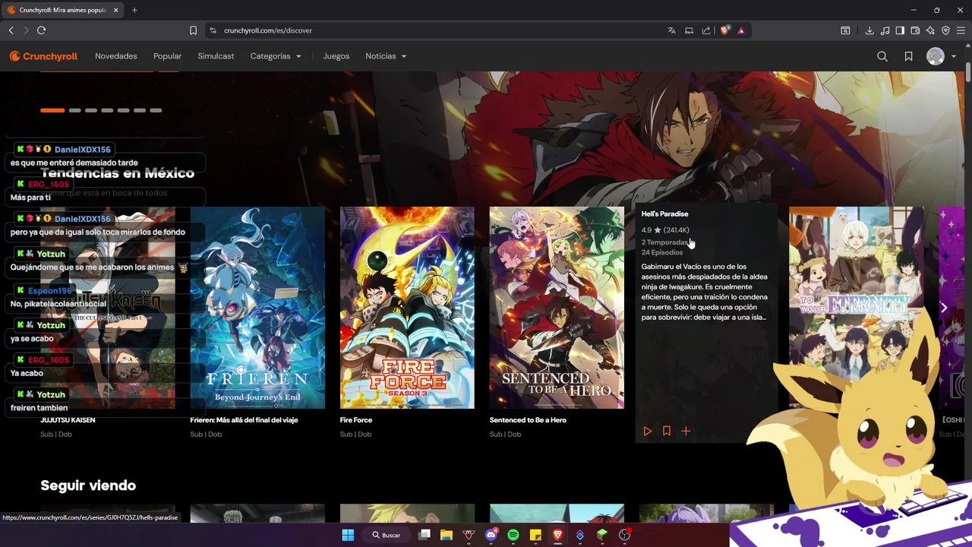The image size is (972, 547).
Task: Play Hell's Paradise from hover card
Action: pos(647,431)
